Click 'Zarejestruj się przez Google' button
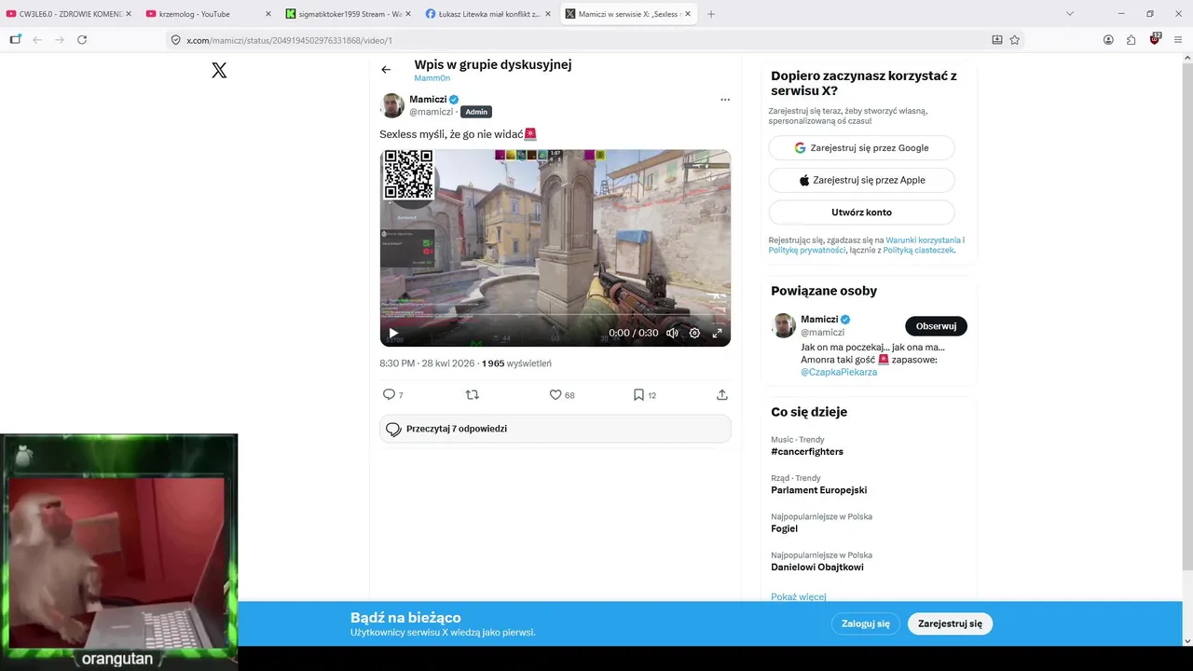 [861, 148]
